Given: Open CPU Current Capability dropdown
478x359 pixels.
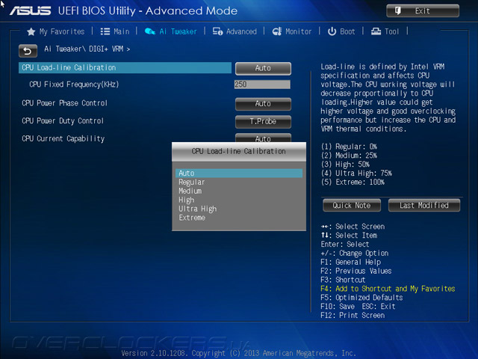Looking at the screenshot, I should pos(263,138).
